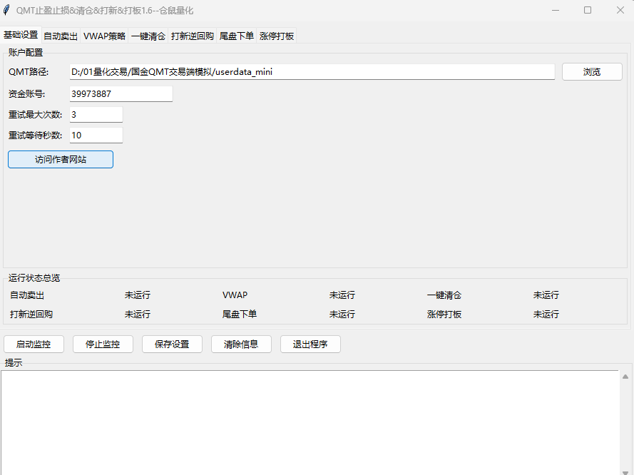Switch to the 自动卖出 tab
Viewport: 634px width, 475px height.
click(x=60, y=35)
